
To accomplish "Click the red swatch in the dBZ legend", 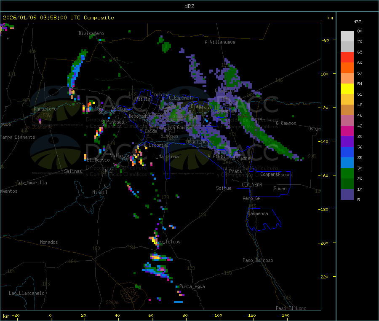I will [x=347, y=57].
